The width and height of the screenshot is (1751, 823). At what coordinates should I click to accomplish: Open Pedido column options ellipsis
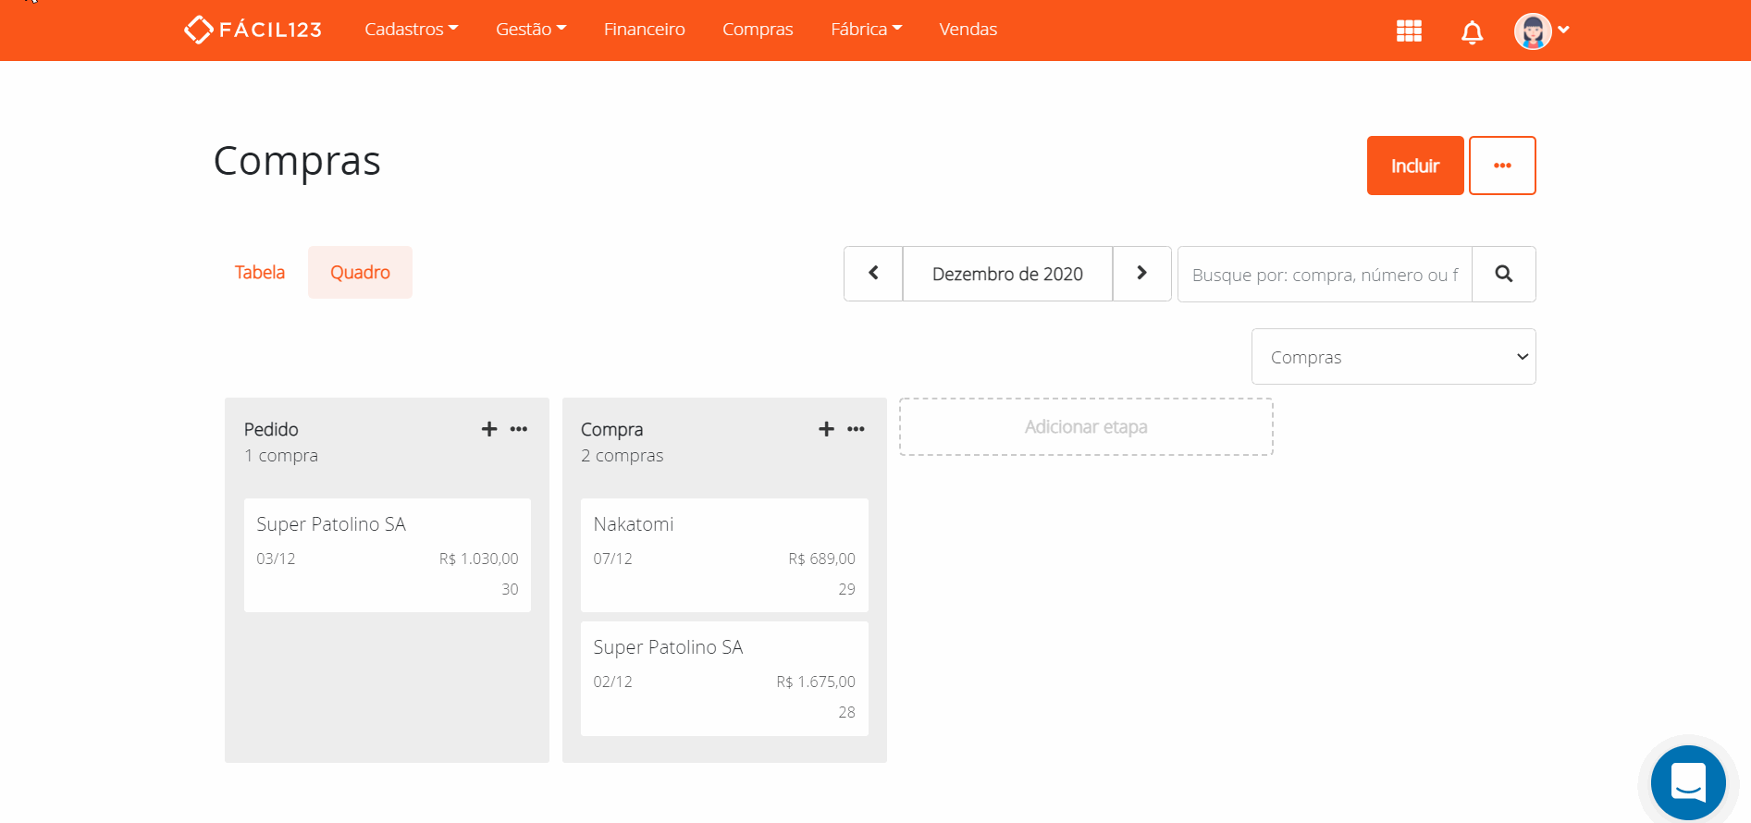coord(519,429)
